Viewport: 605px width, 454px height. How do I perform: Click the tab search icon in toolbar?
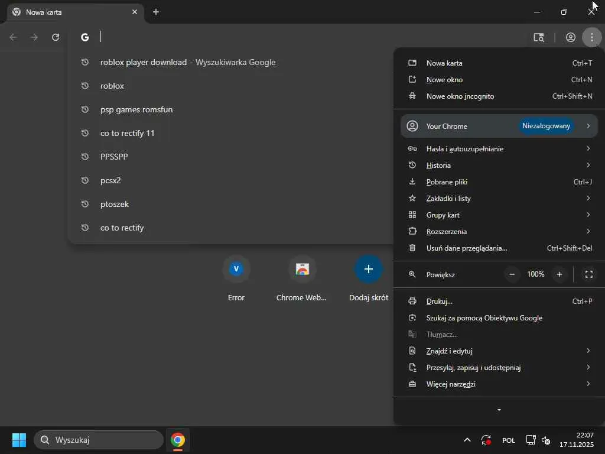[538, 37]
